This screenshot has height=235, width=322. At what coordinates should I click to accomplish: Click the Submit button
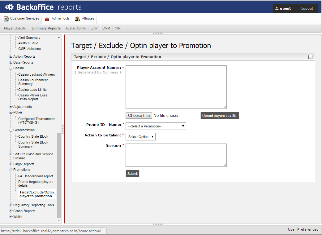[x=132, y=174]
